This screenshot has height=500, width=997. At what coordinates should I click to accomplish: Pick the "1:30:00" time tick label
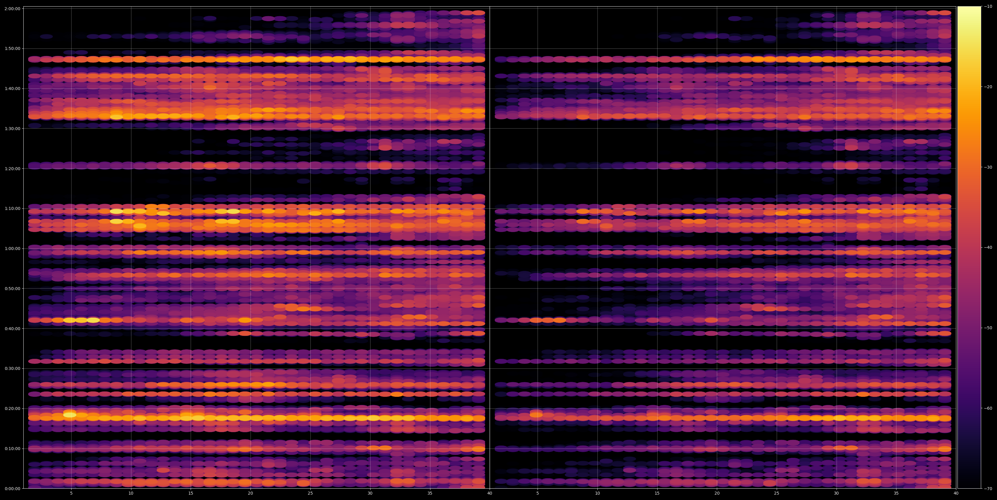click(x=12, y=129)
